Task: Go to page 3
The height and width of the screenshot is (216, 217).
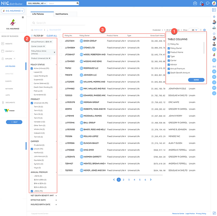Action: (129, 180)
